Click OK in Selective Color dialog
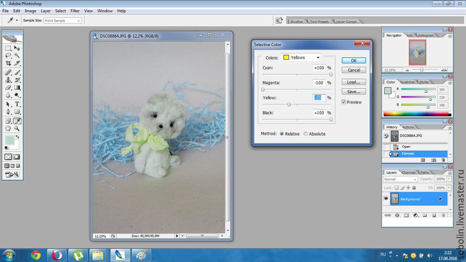 pos(354,61)
